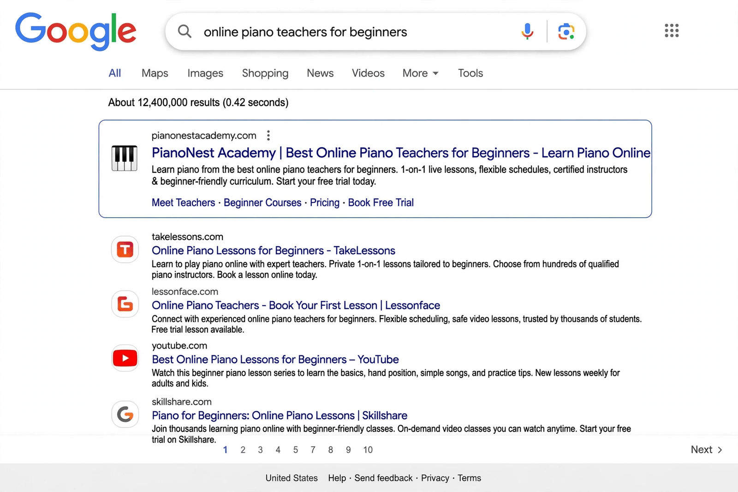
Task: Switch to the Maps tab
Action: click(x=155, y=73)
